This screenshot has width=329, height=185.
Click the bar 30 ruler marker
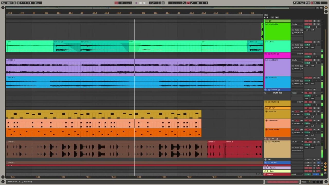point(131,13)
